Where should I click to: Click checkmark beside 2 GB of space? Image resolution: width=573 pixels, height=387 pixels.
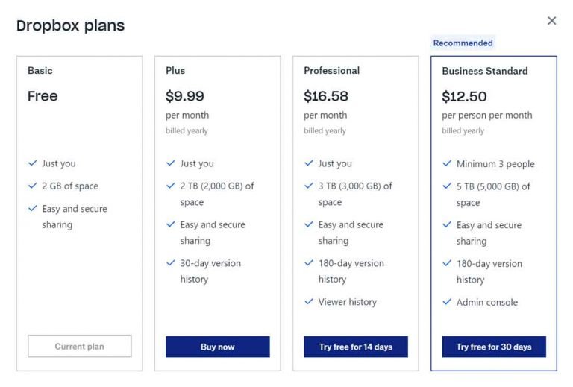[32, 186]
